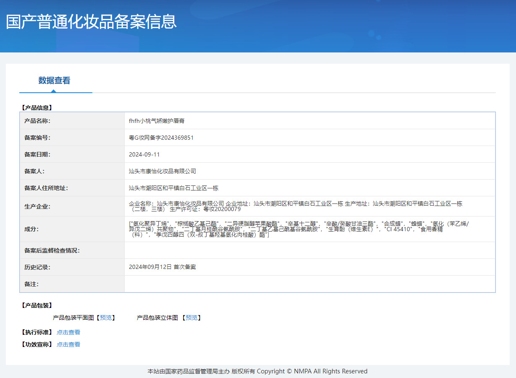Click the 备案人 row label
Viewport: 516px width, 378px height.
point(34,171)
